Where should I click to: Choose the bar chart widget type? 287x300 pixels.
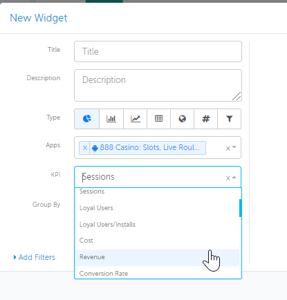pos(111,119)
